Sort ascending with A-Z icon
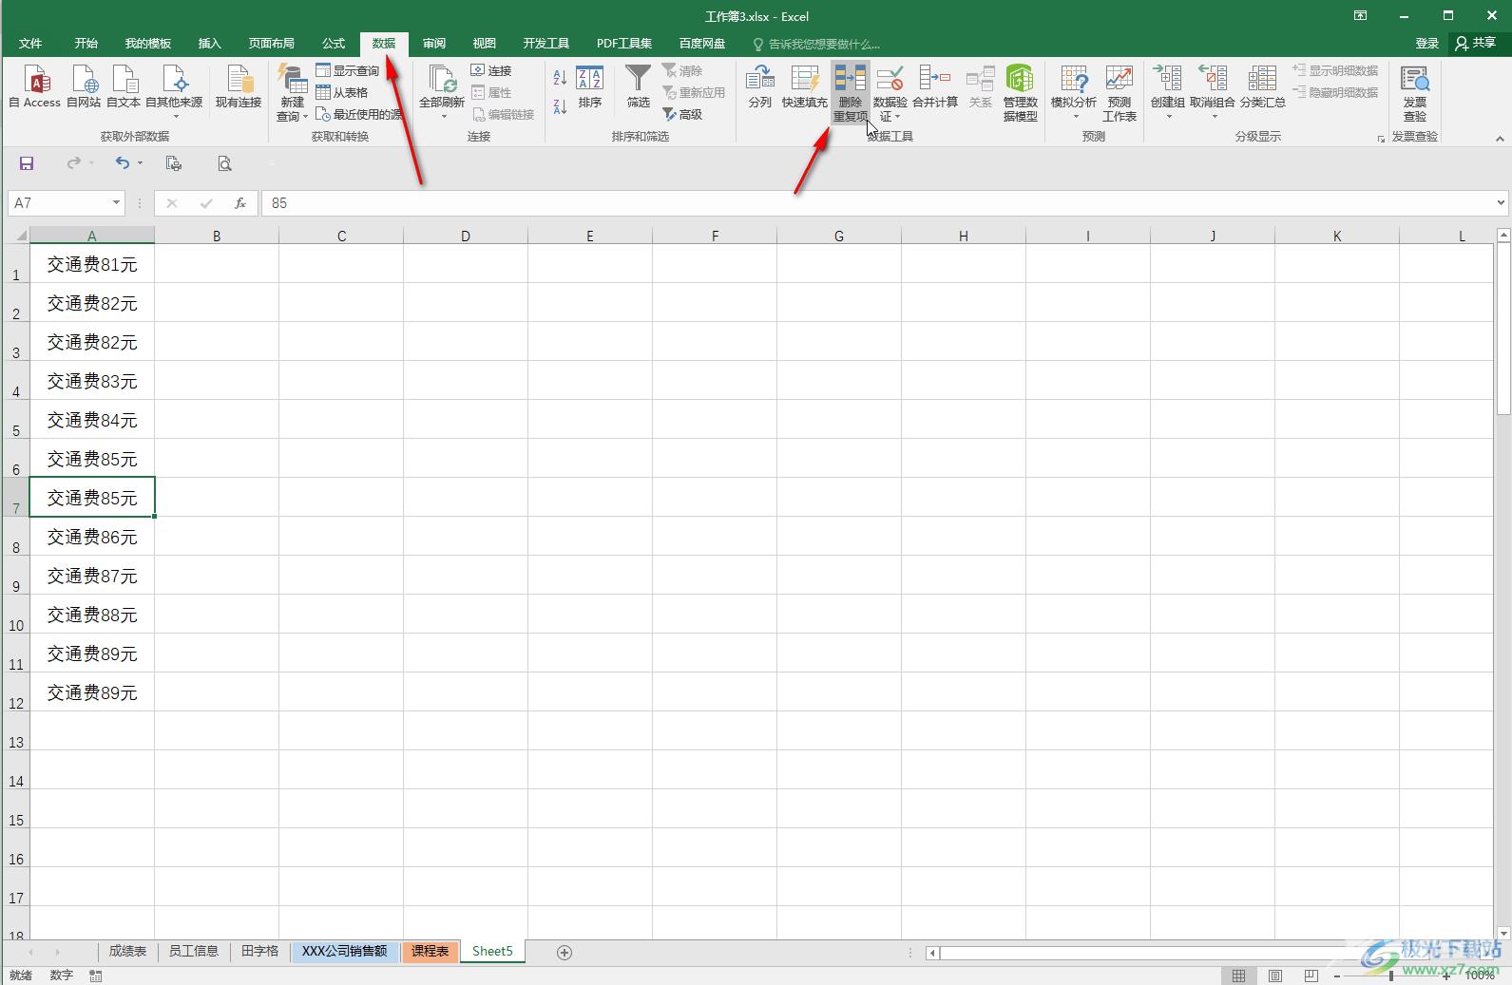 tap(560, 78)
